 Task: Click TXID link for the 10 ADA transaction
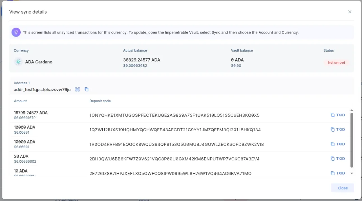[341, 173]
